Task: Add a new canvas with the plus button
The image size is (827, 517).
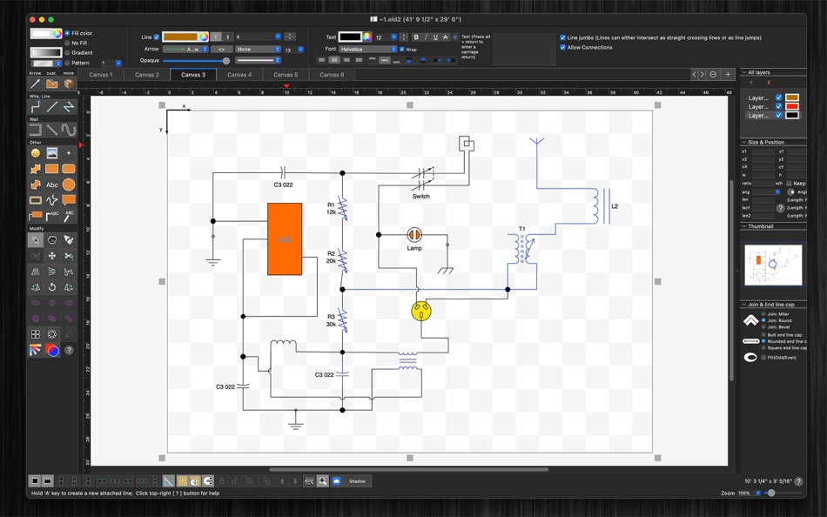Action: pyautogui.click(x=728, y=74)
